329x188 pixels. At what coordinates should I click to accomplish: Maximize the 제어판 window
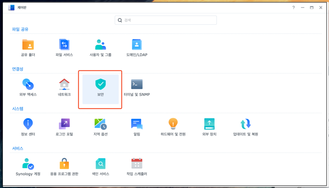click(312, 8)
